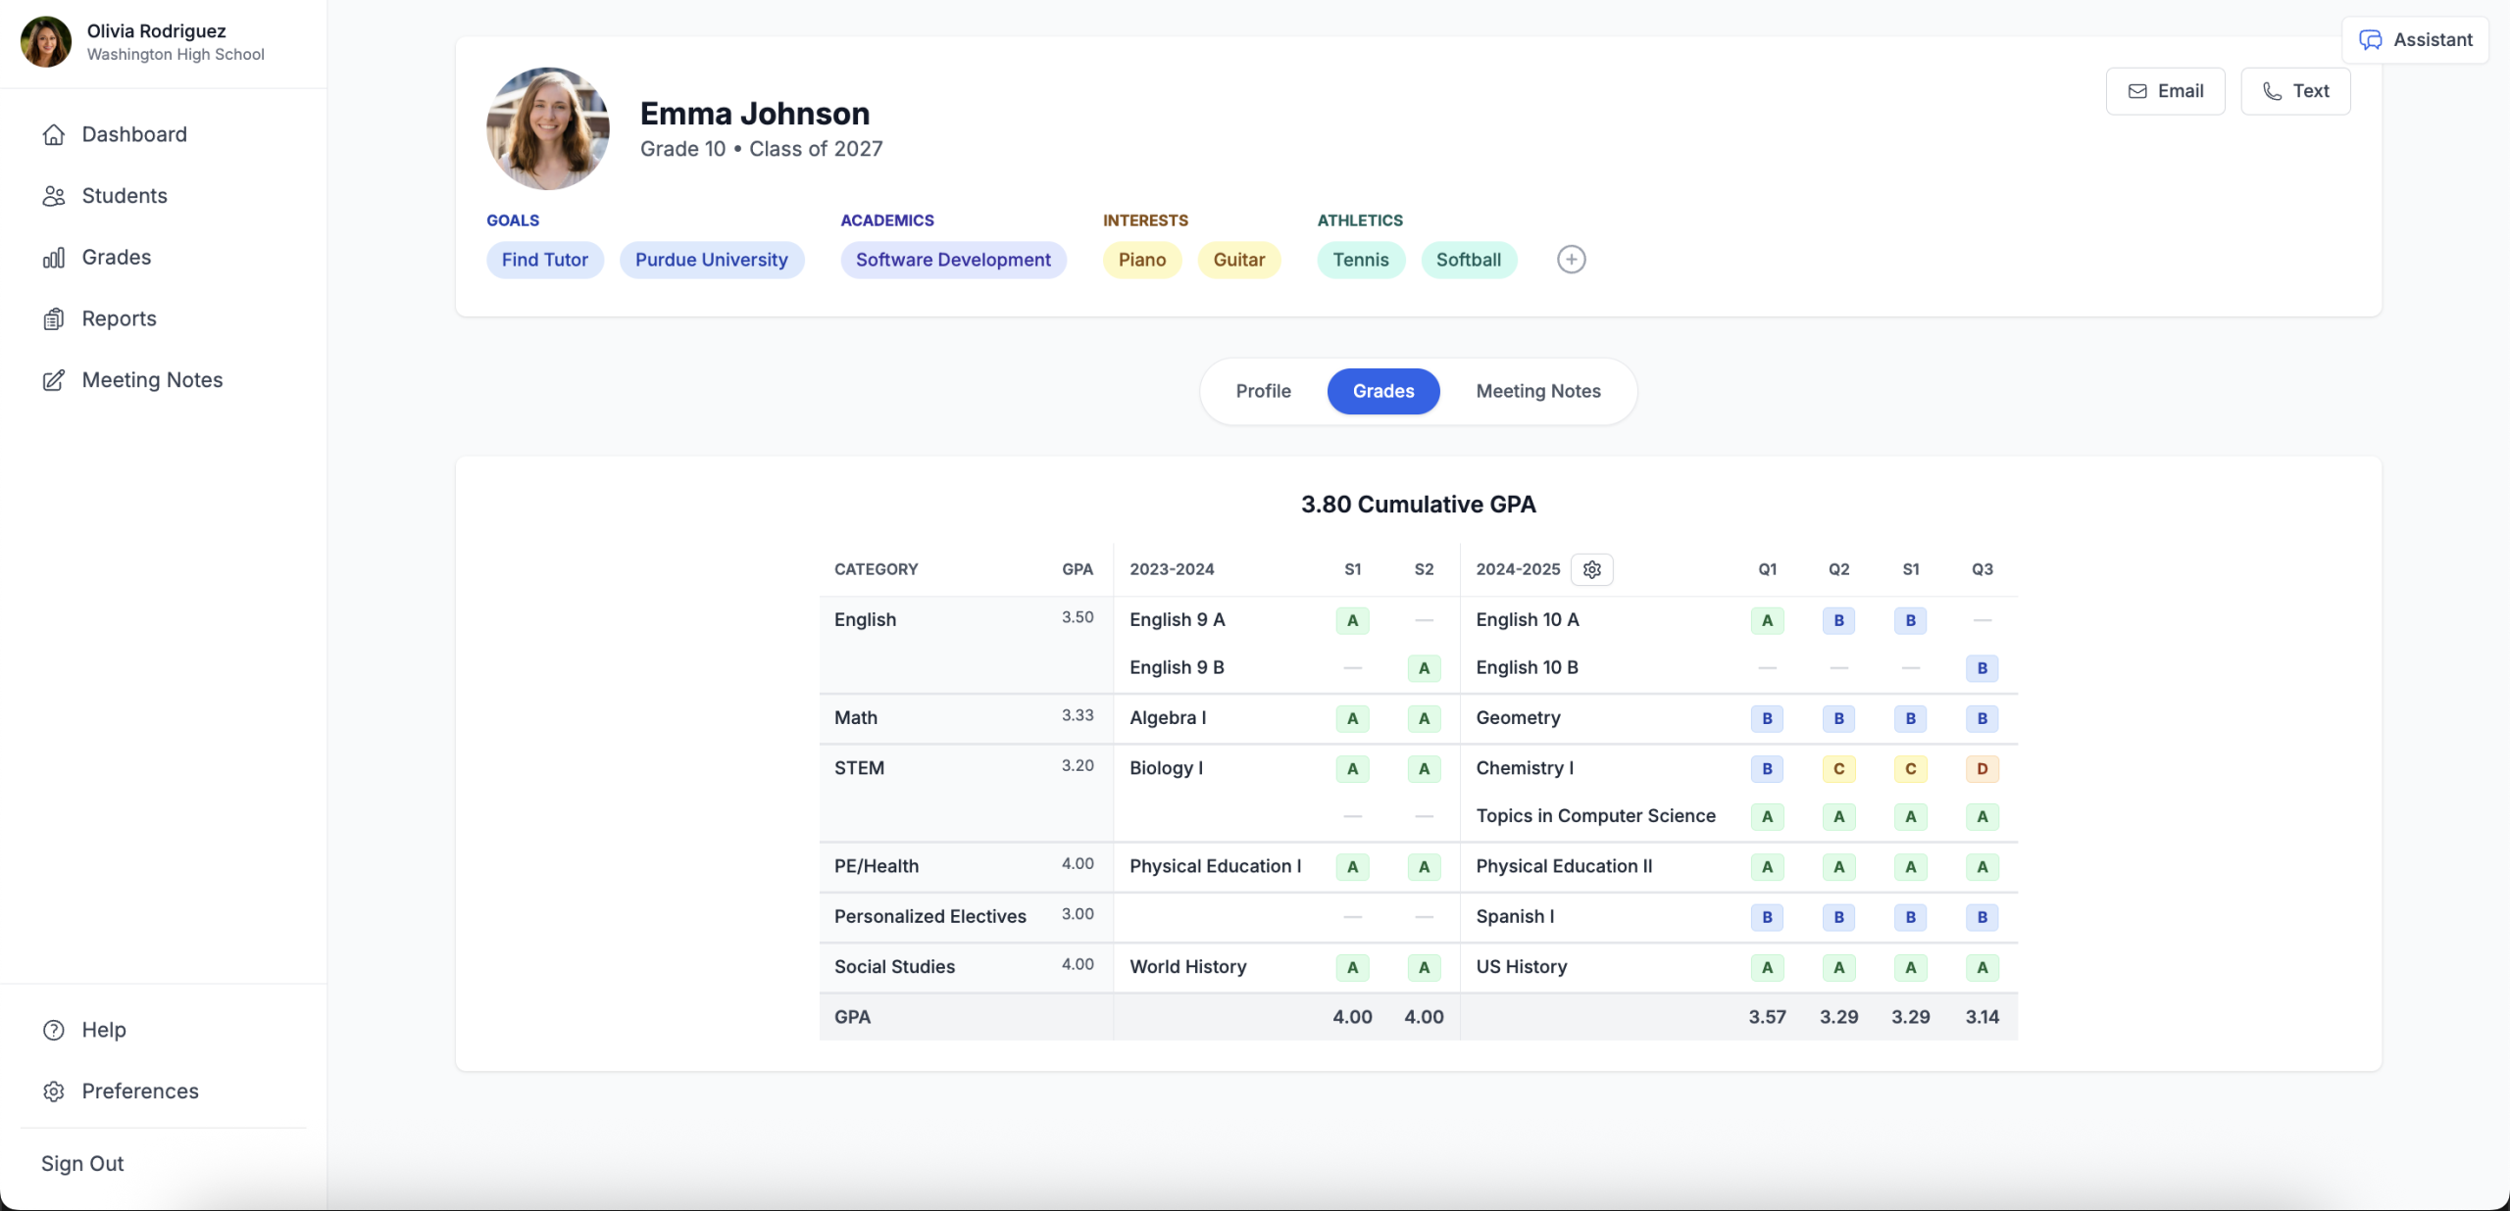This screenshot has width=2510, height=1211.
Task: Click the Olivia Rodriguez user avatar
Action: click(46, 42)
